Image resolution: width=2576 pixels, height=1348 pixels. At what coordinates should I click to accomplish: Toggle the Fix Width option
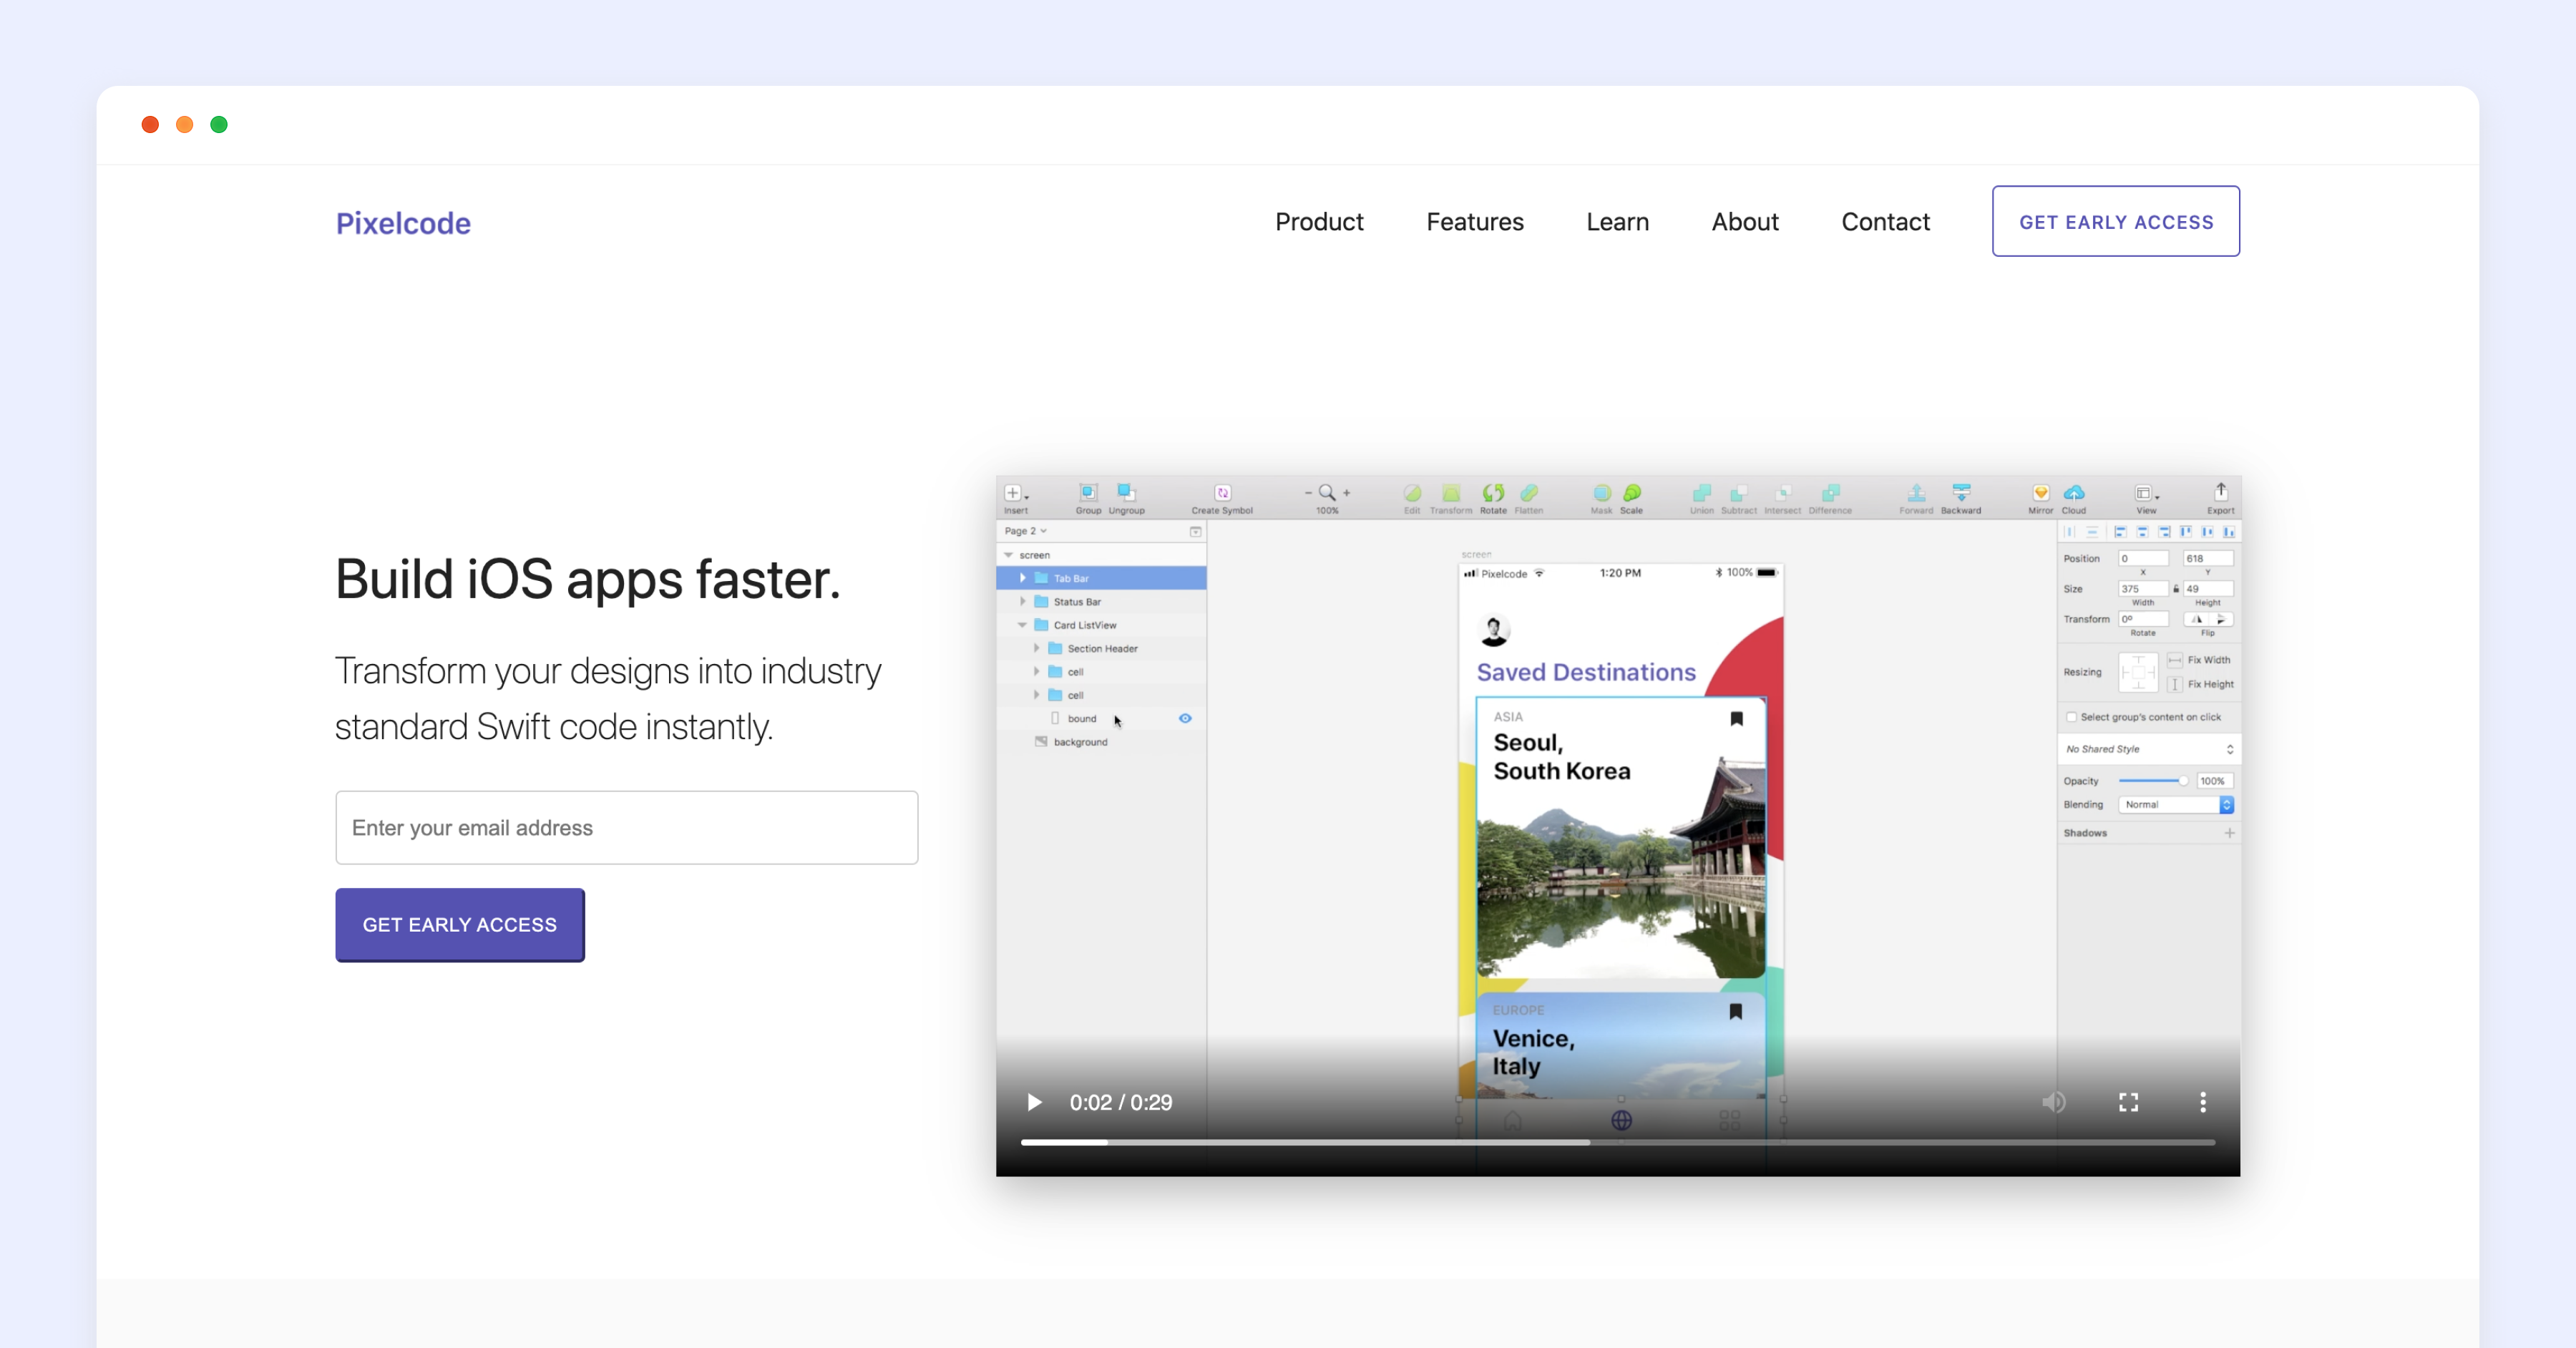point(2175,661)
